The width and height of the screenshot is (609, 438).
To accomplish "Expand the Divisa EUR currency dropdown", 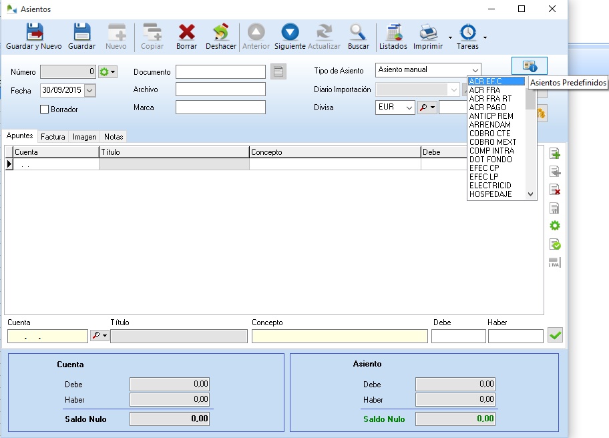I will 409,107.
